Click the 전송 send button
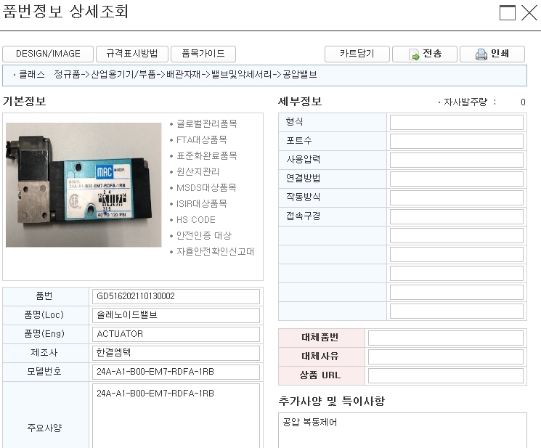The width and height of the screenshot is (541, 448). coord(426,54)
